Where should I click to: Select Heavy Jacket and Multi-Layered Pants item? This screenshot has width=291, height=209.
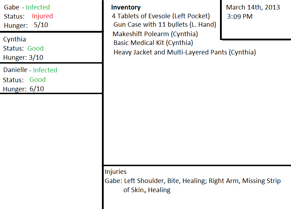coord(185,53)
